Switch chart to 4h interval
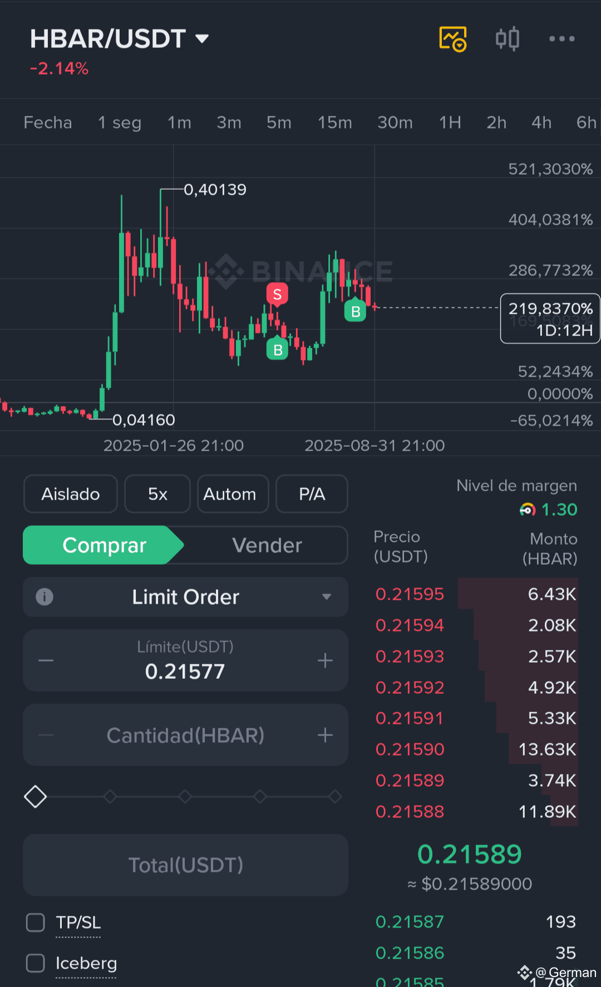This screenshot has height=987, width=601. pyautogui.click(x=541, y=122)
